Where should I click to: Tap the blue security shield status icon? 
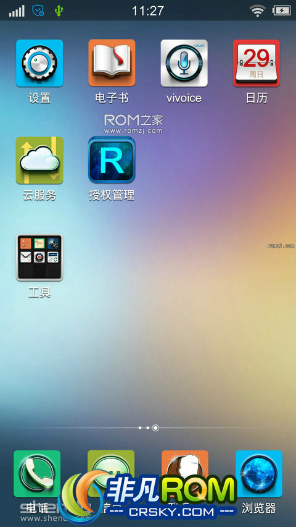pyautogui.click(x=38, y=11)
